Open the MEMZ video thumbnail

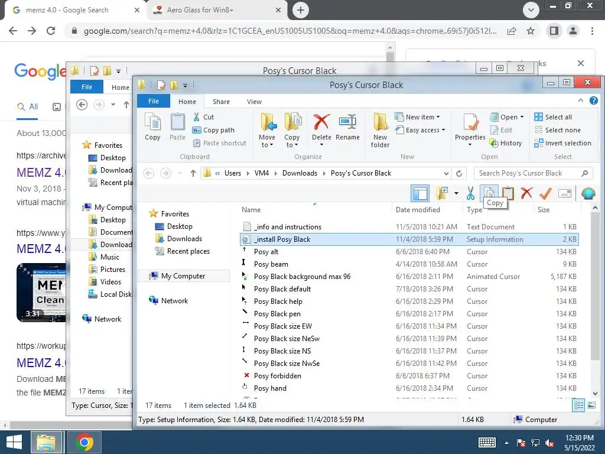41,292
